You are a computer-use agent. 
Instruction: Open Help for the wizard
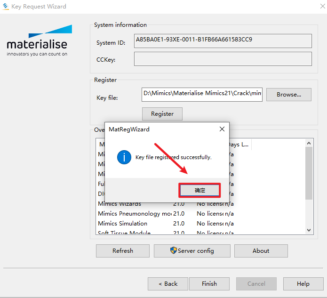tap(303, 284)
